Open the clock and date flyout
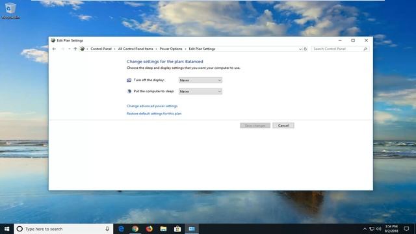This screenshot has width=416, height=234. (x=391, y=229)
